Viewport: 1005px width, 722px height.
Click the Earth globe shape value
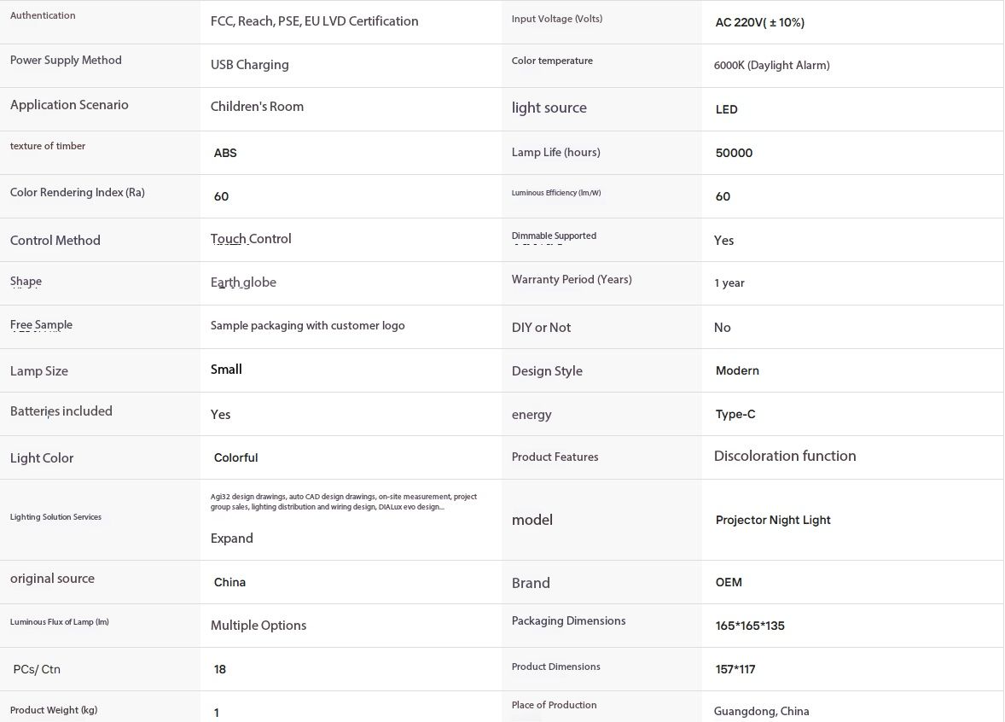[x=243, y=282]
